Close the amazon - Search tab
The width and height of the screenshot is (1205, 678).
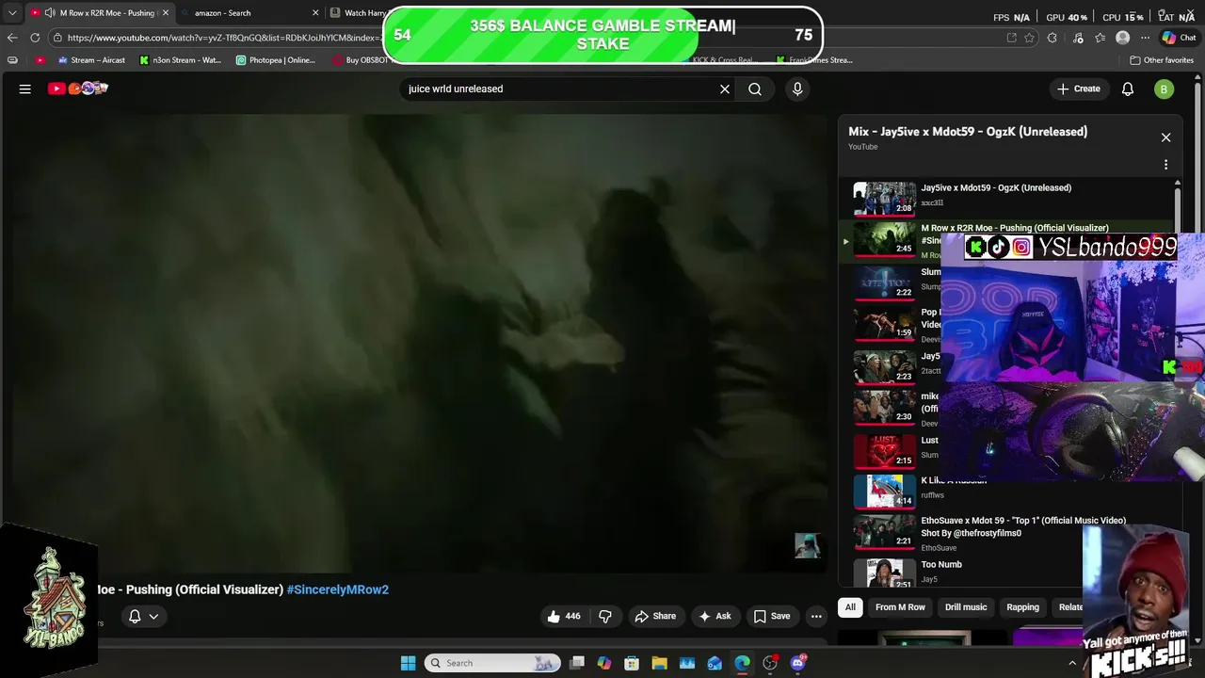click(x=315, y=13)
